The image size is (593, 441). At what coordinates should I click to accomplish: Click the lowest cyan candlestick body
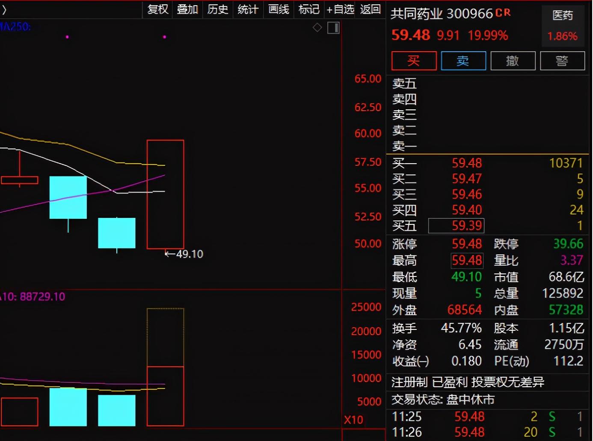117,233
